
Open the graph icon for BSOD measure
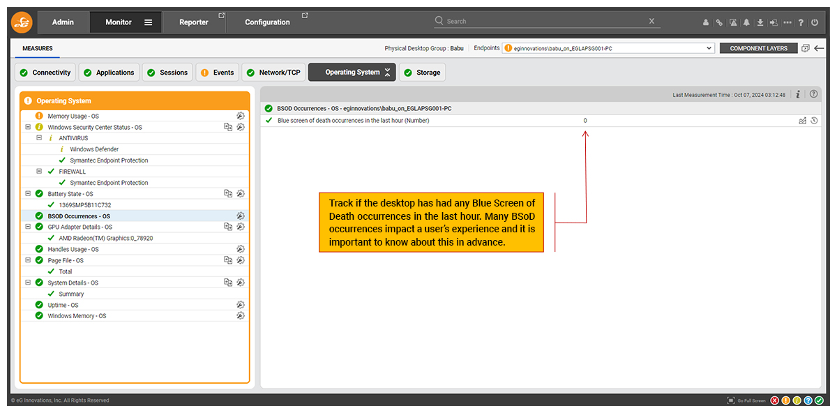[x=802, y=121]
